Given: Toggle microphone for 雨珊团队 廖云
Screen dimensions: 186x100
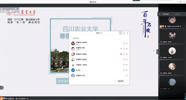Looking at the screenshot, I should (124, 49).
